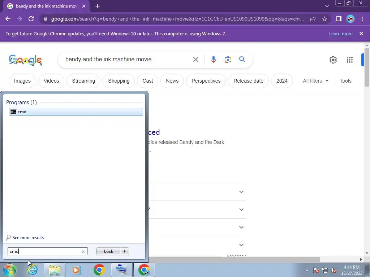
Task: Click scroll-right arrow on horizontal scrollbar
Action: pyautogui.click(x=361, y=259)
